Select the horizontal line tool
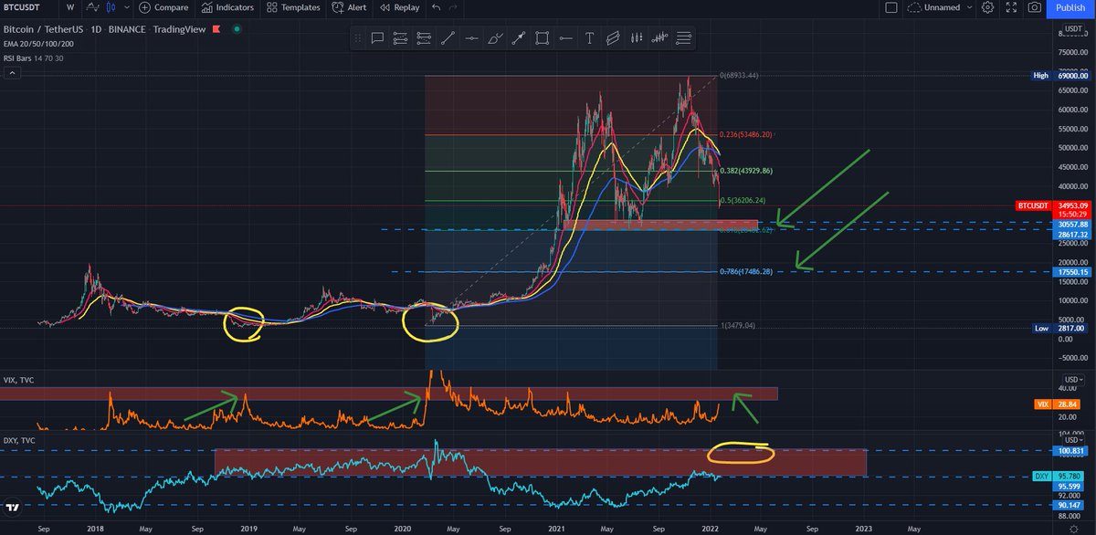Screen dimensions: 1096x535 point(472,38)
